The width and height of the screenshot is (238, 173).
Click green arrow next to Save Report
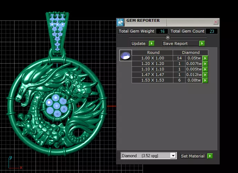[202, 44]
